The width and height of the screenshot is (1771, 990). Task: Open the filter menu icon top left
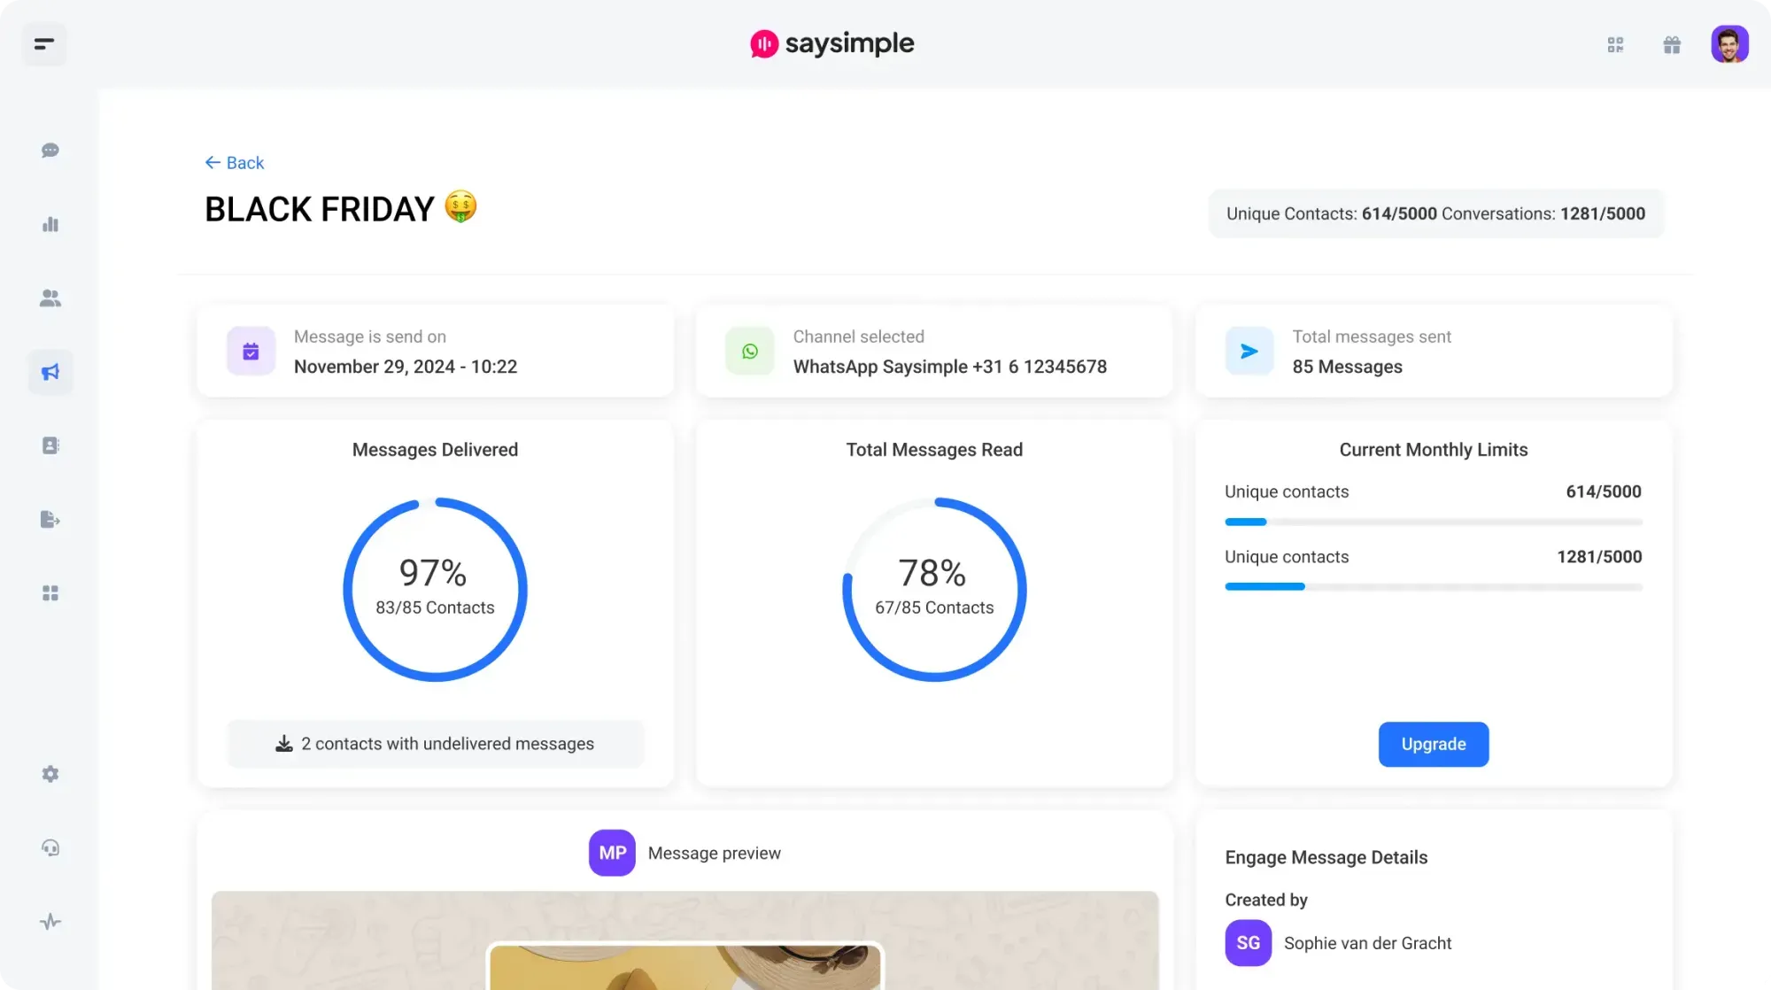click(44, 43)
